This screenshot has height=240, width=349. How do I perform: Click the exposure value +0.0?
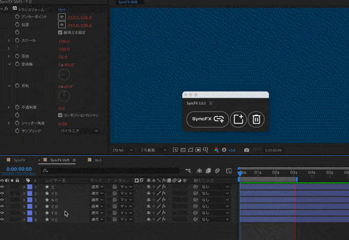coord(232,150)
